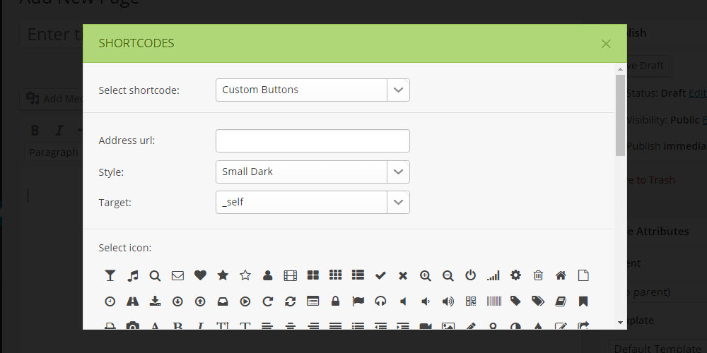Pick the refresh arrows icon

pos(291,301)
